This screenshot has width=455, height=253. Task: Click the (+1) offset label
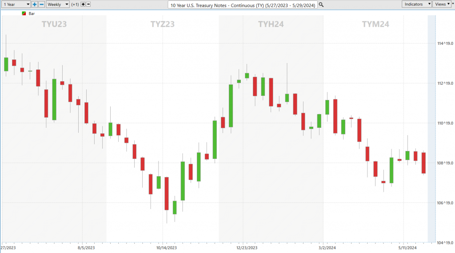(75, 4)
